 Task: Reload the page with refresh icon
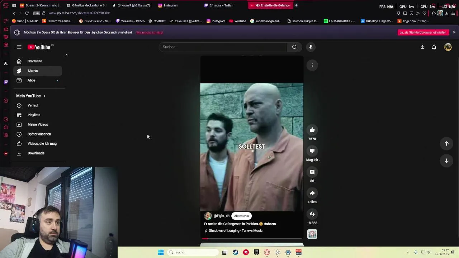point(27,13)
